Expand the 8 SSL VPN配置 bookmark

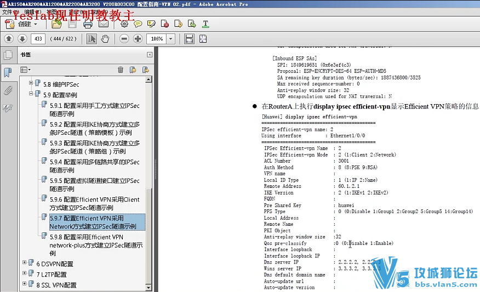pyautogui.click(x=24, y=283)
